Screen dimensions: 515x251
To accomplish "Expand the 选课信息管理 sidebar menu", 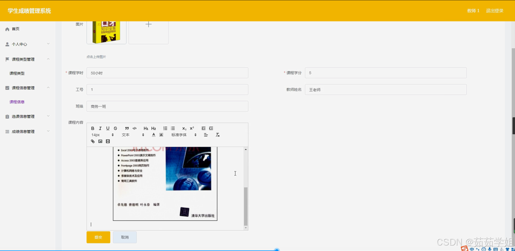I will [27, 116].
